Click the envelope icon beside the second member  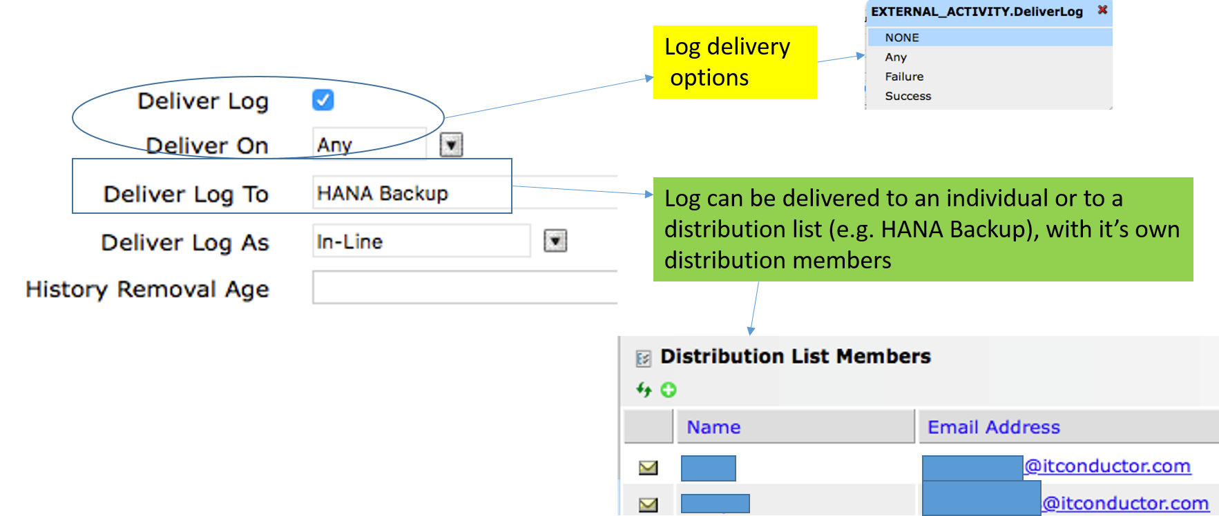click(647, 504)
